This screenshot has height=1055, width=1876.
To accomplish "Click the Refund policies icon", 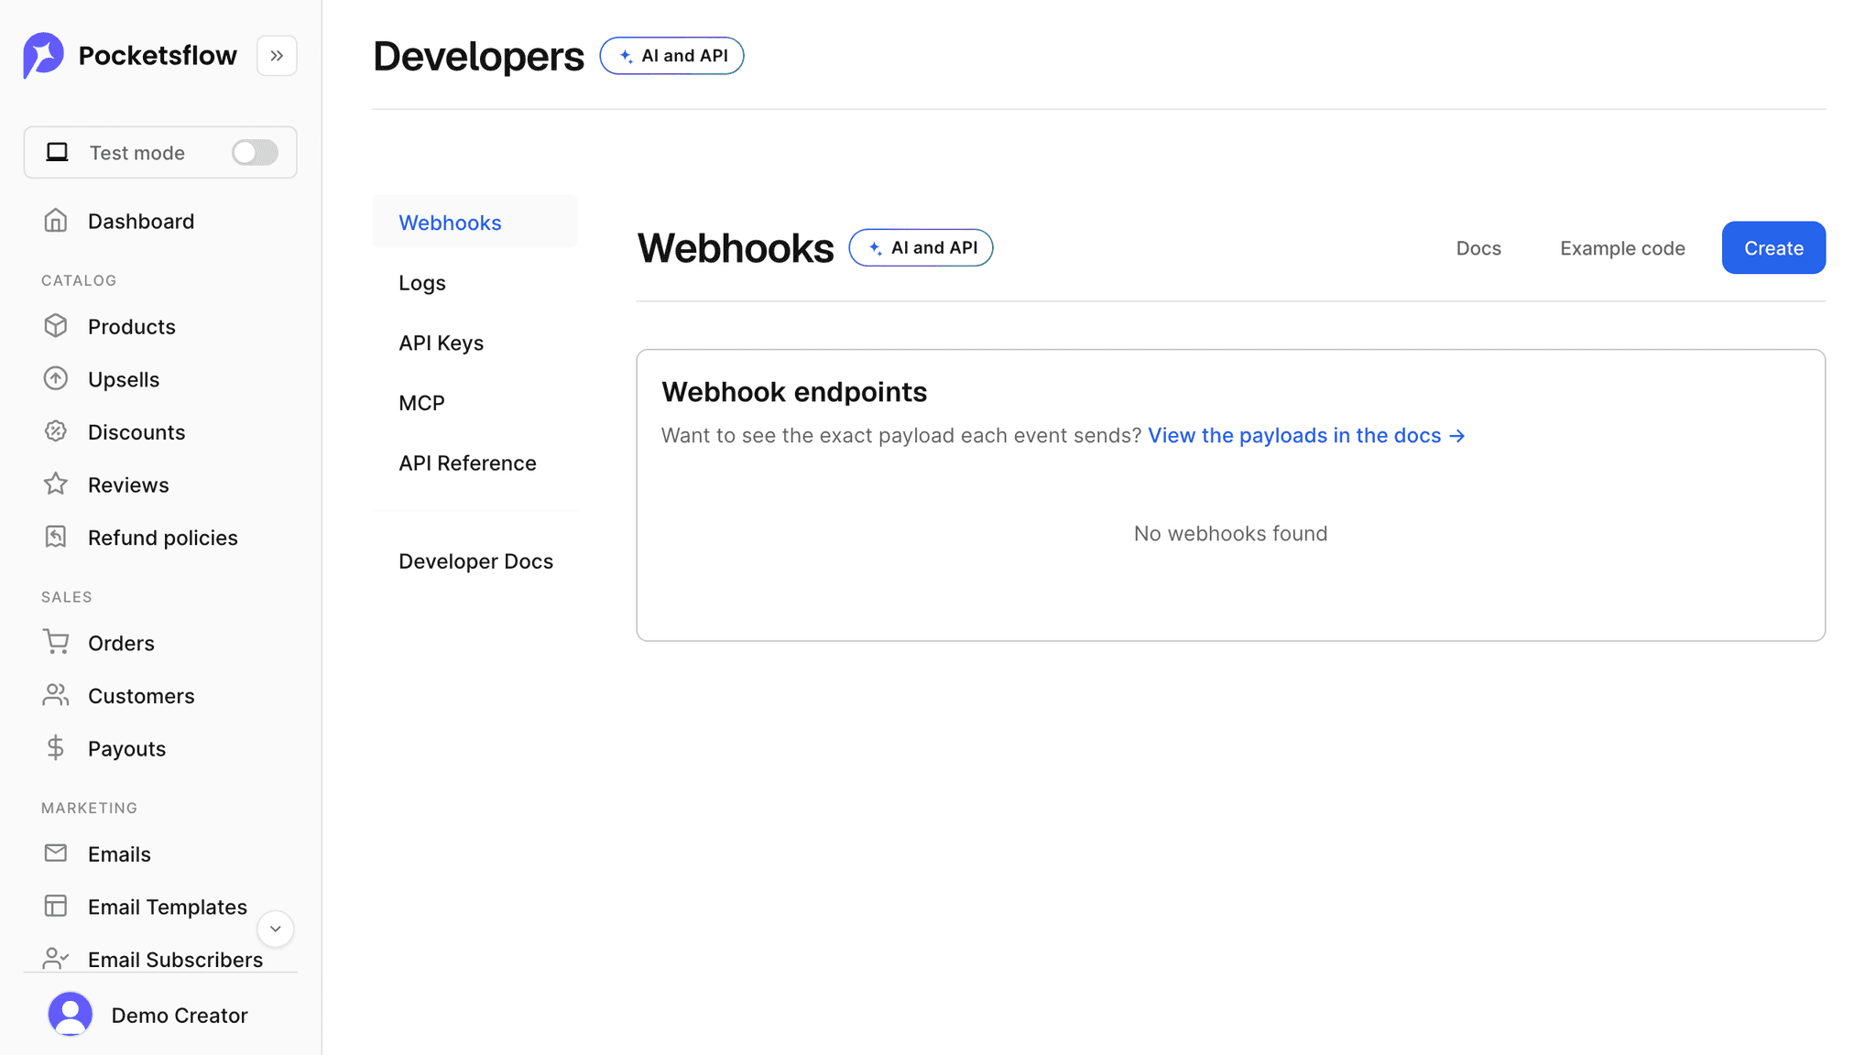I will pos(56,537).
